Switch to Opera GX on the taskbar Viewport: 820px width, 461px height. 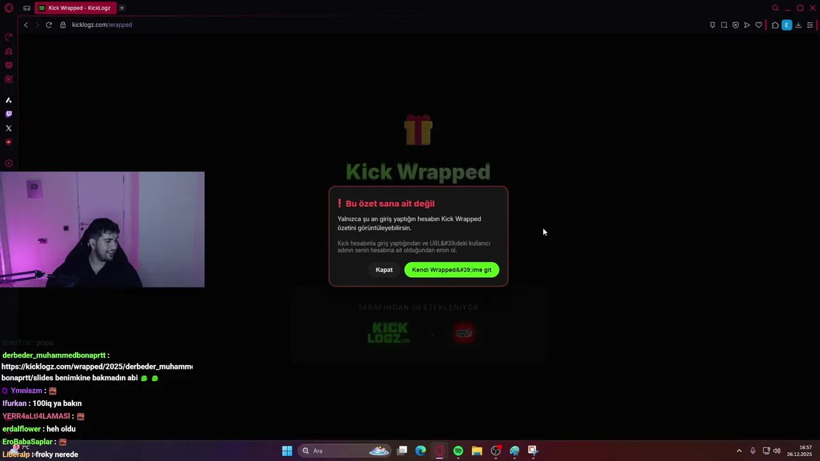click(439, 451)
